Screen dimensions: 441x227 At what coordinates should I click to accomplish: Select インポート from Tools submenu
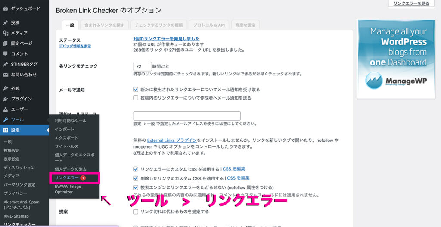(x=65, y=129)
